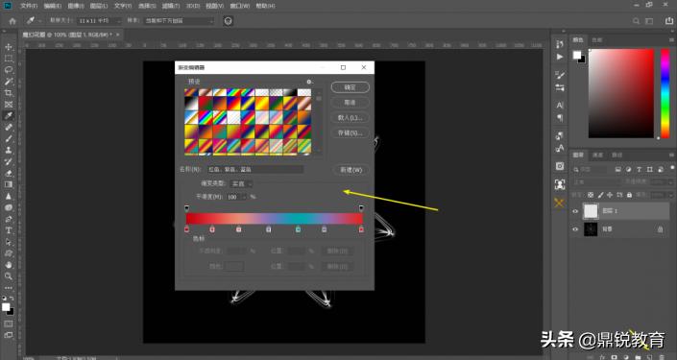This screenshot has width=677, height=360.
Task: Open the layer blend mode dropdown
Action: [x=596, y=182]
